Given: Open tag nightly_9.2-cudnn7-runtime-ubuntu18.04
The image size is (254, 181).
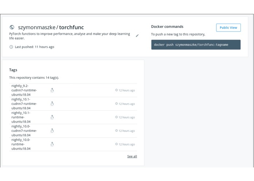Looking at the screenshot, I should (24, 90).
